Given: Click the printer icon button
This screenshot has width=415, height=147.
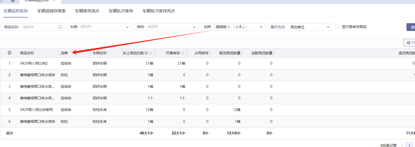Looking at the screenshot, I should pos(410,42).
